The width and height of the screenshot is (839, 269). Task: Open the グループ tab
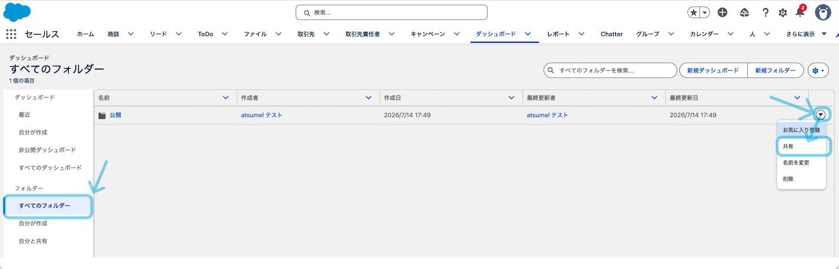648,34
